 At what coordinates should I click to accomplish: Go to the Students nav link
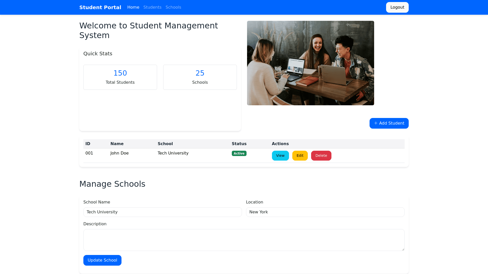(x=152, y=7)
